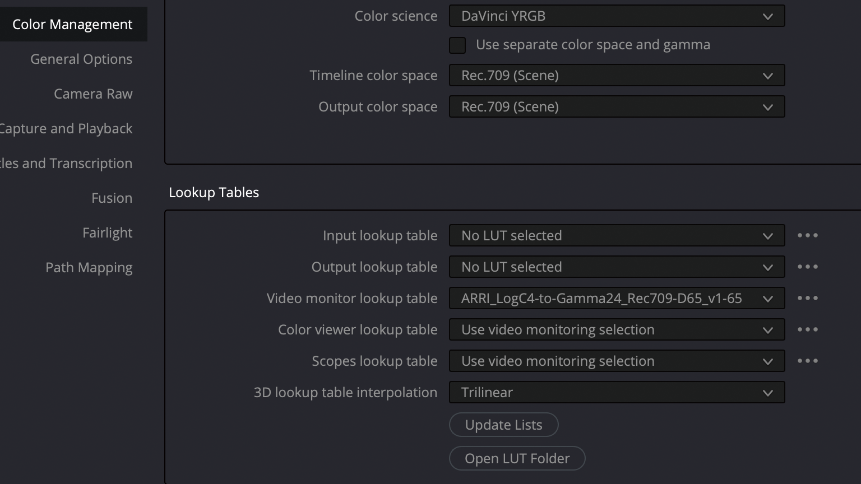Click the Open LUT Folder button
861x484 pixels.
coord(517,459)
